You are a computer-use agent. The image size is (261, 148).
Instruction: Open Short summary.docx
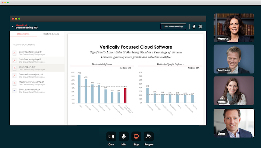pos(37,91)
